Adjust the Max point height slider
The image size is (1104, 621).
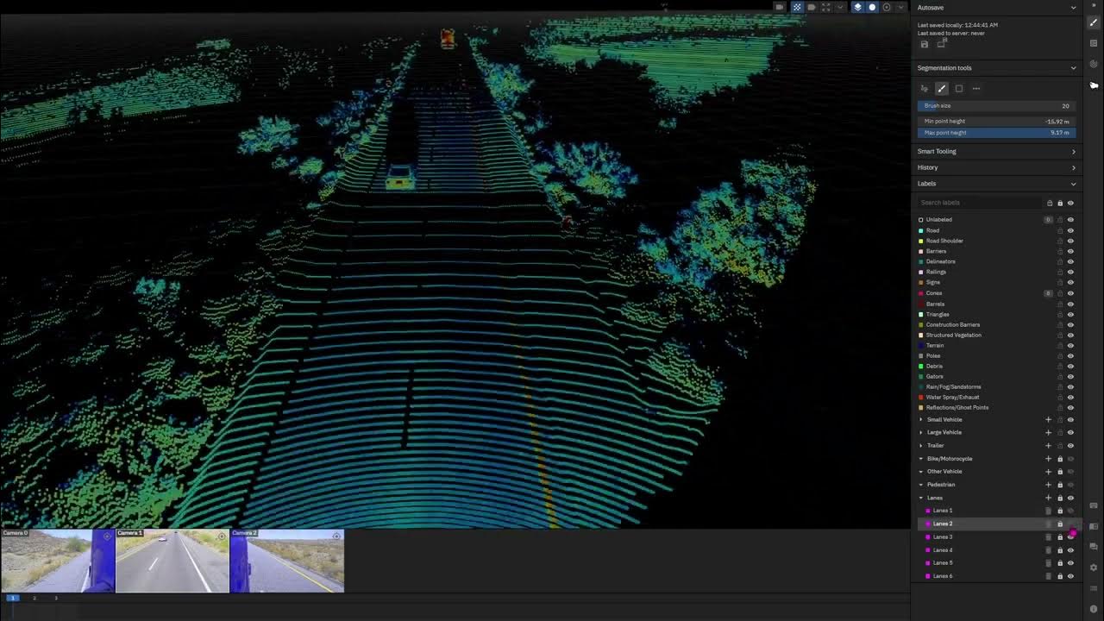996,133
